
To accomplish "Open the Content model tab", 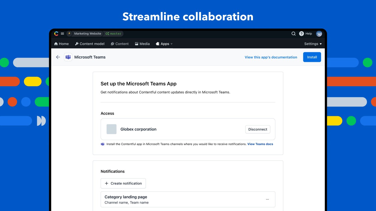I will coord(90,44).
